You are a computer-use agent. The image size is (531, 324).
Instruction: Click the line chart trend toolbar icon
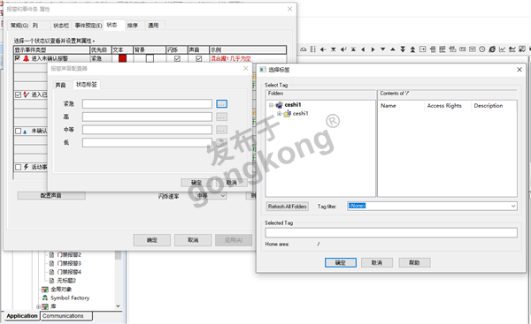click(502, 49)
